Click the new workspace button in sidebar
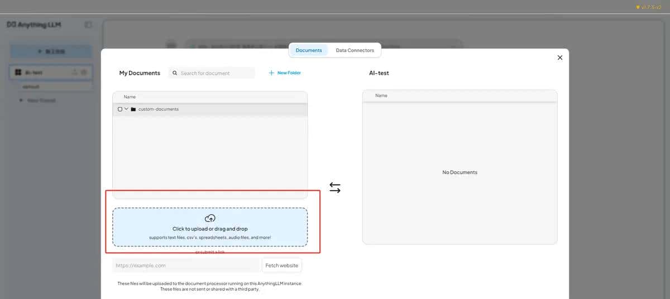 coord(51,51)
